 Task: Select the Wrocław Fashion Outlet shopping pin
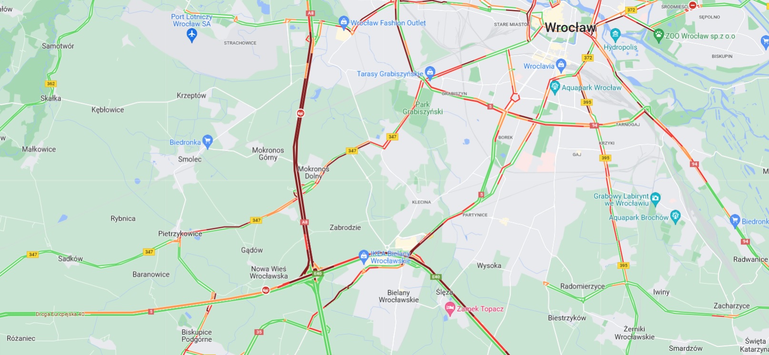[x=343, y=22]
